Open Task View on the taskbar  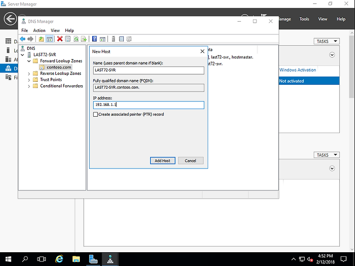pyautogui.click(x=41, y=259)
